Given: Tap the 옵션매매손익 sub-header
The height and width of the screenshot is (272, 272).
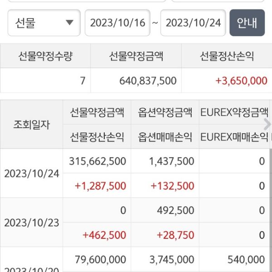Looking at the screenshot, I should pos(165,136).
